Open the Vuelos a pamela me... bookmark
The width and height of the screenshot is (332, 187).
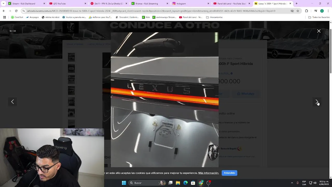pyautogui.click(x=74, y=17)
